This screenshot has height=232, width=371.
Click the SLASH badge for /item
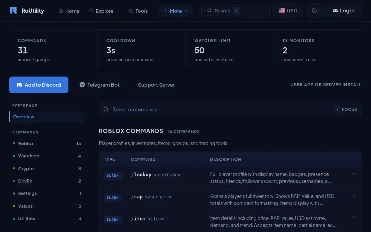pyautogui.click(x=112, y=220)
